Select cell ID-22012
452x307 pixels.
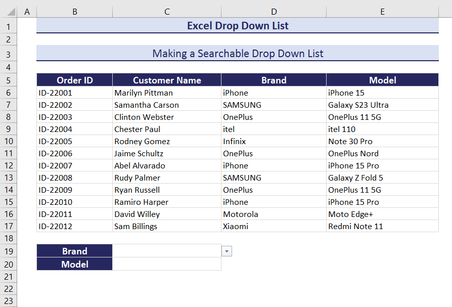coord(75,226)
